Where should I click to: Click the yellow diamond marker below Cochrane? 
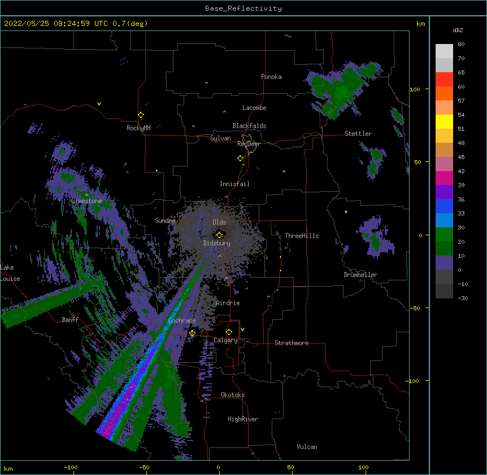192,333
